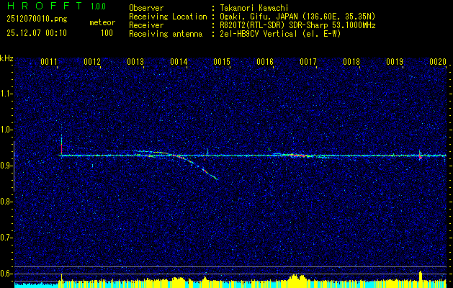Click the 0016 time marker
Viewport: 453px width, 288px height.
click(265, 62)
